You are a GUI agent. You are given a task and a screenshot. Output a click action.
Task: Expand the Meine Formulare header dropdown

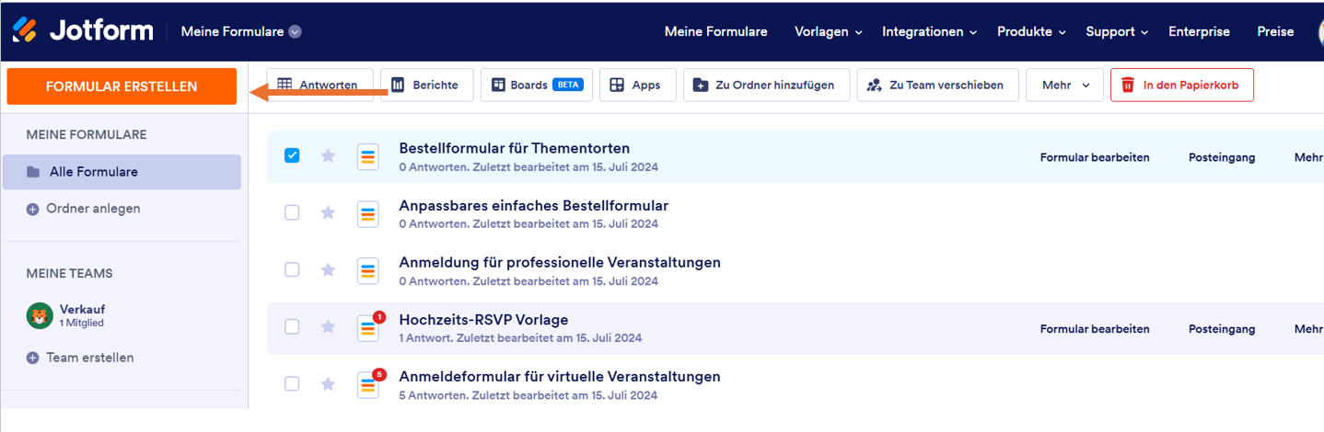295,31
